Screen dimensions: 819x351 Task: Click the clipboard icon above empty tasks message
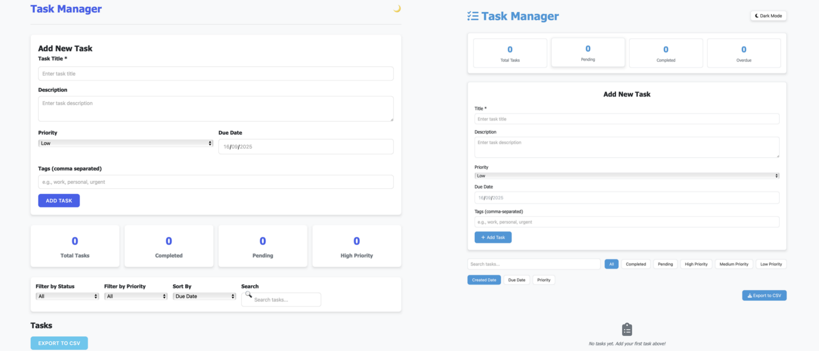point(627,329)
